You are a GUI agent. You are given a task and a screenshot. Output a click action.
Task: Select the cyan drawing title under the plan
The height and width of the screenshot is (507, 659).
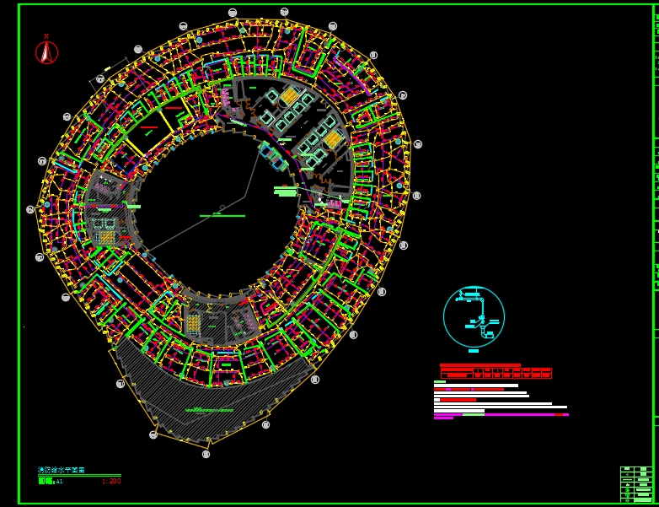[x=61, y=470]
